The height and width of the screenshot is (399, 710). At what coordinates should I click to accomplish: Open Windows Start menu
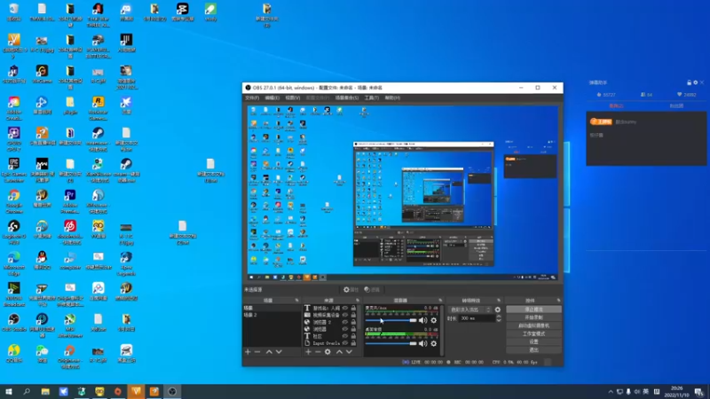9,391
